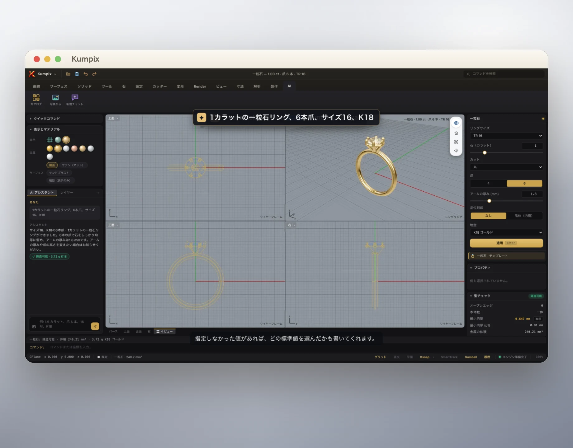This screenshot has height=448, width=573.
Task: Click 表示 button beside 最小肉厚
Action: (x=538, y=319)
